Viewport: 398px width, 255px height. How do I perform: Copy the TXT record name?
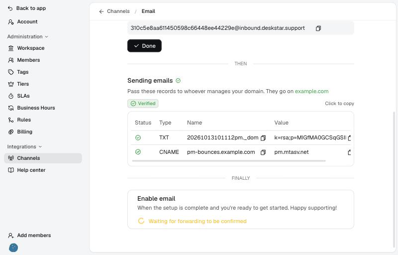tap(263, 138)
